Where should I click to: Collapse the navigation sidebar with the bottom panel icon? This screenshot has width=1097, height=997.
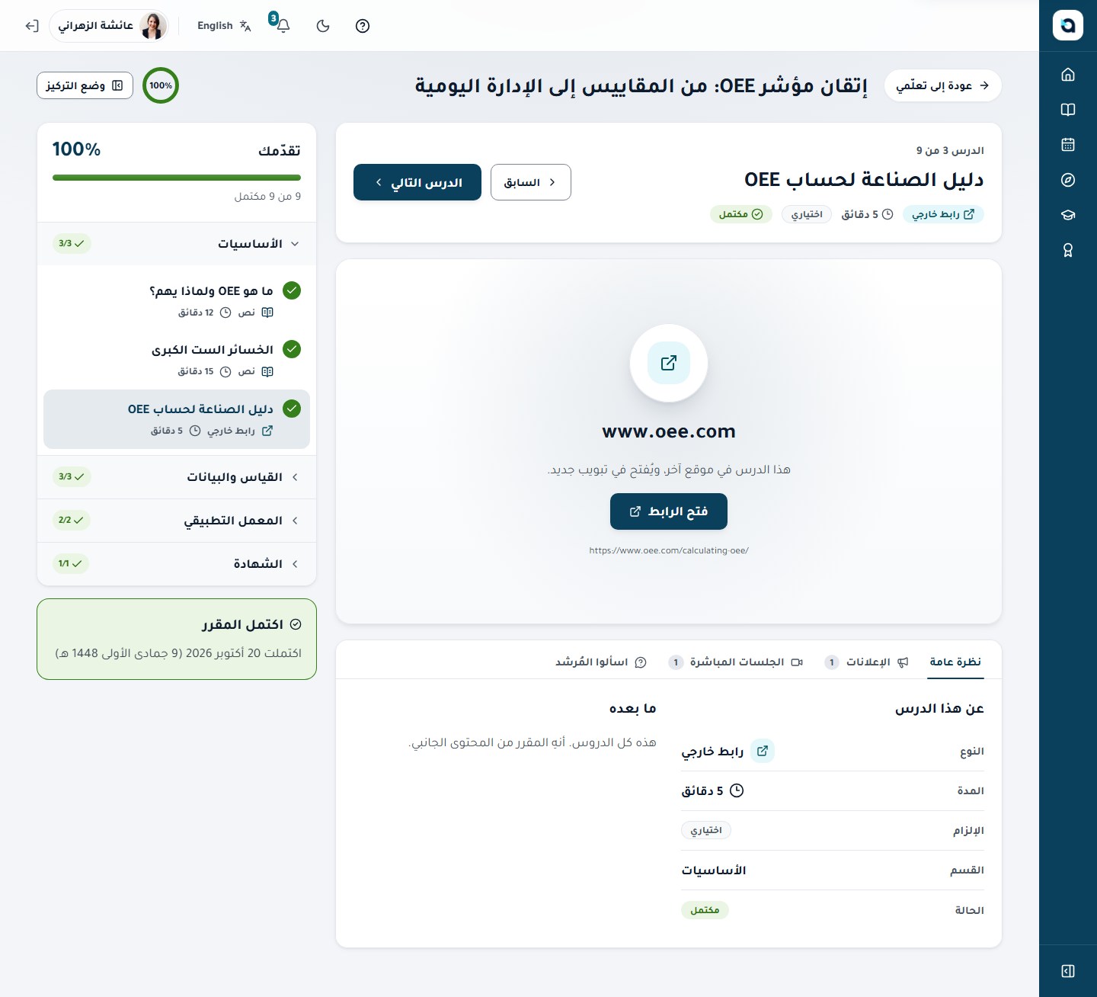point(1068,971)
